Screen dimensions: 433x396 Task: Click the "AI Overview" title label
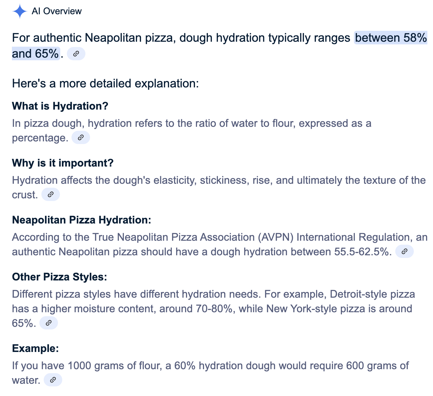pos(57,11)
